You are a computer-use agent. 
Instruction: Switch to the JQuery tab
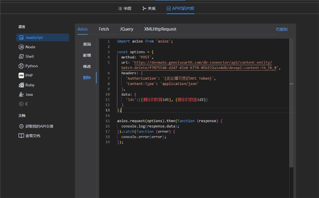(126, 29)
